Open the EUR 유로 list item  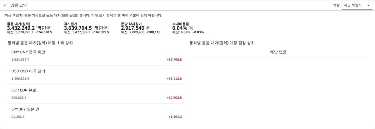tap(97, 94)
